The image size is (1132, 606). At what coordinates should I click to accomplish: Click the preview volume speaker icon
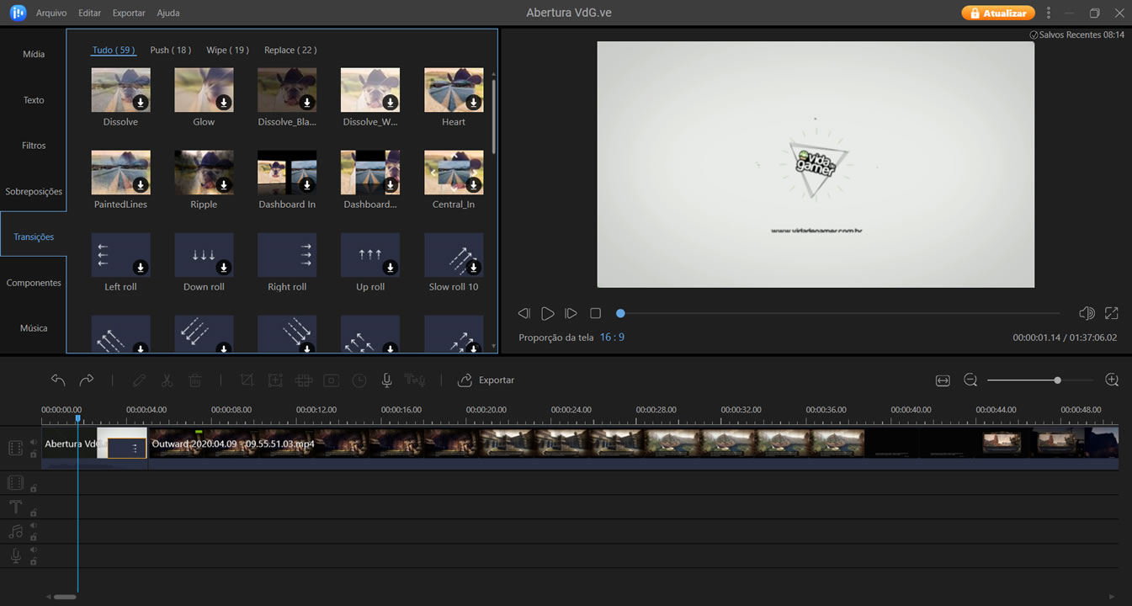[1087, 313]
